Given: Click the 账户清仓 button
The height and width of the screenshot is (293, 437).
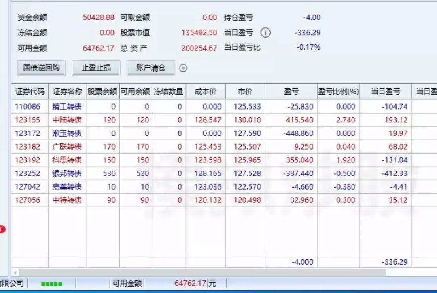Looking at the screenshot, I should tap(151, 68).
